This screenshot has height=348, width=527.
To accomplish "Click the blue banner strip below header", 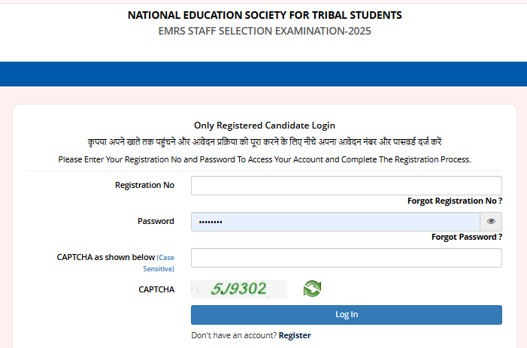I will point(263,74).
